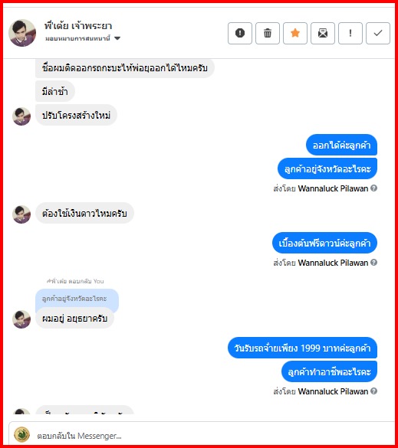
Task: Click the customer avatar beside ปรับโครงสร้างใหม่
Action: (21, 116)
